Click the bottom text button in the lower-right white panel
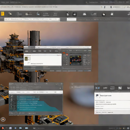 click(98, 112)
